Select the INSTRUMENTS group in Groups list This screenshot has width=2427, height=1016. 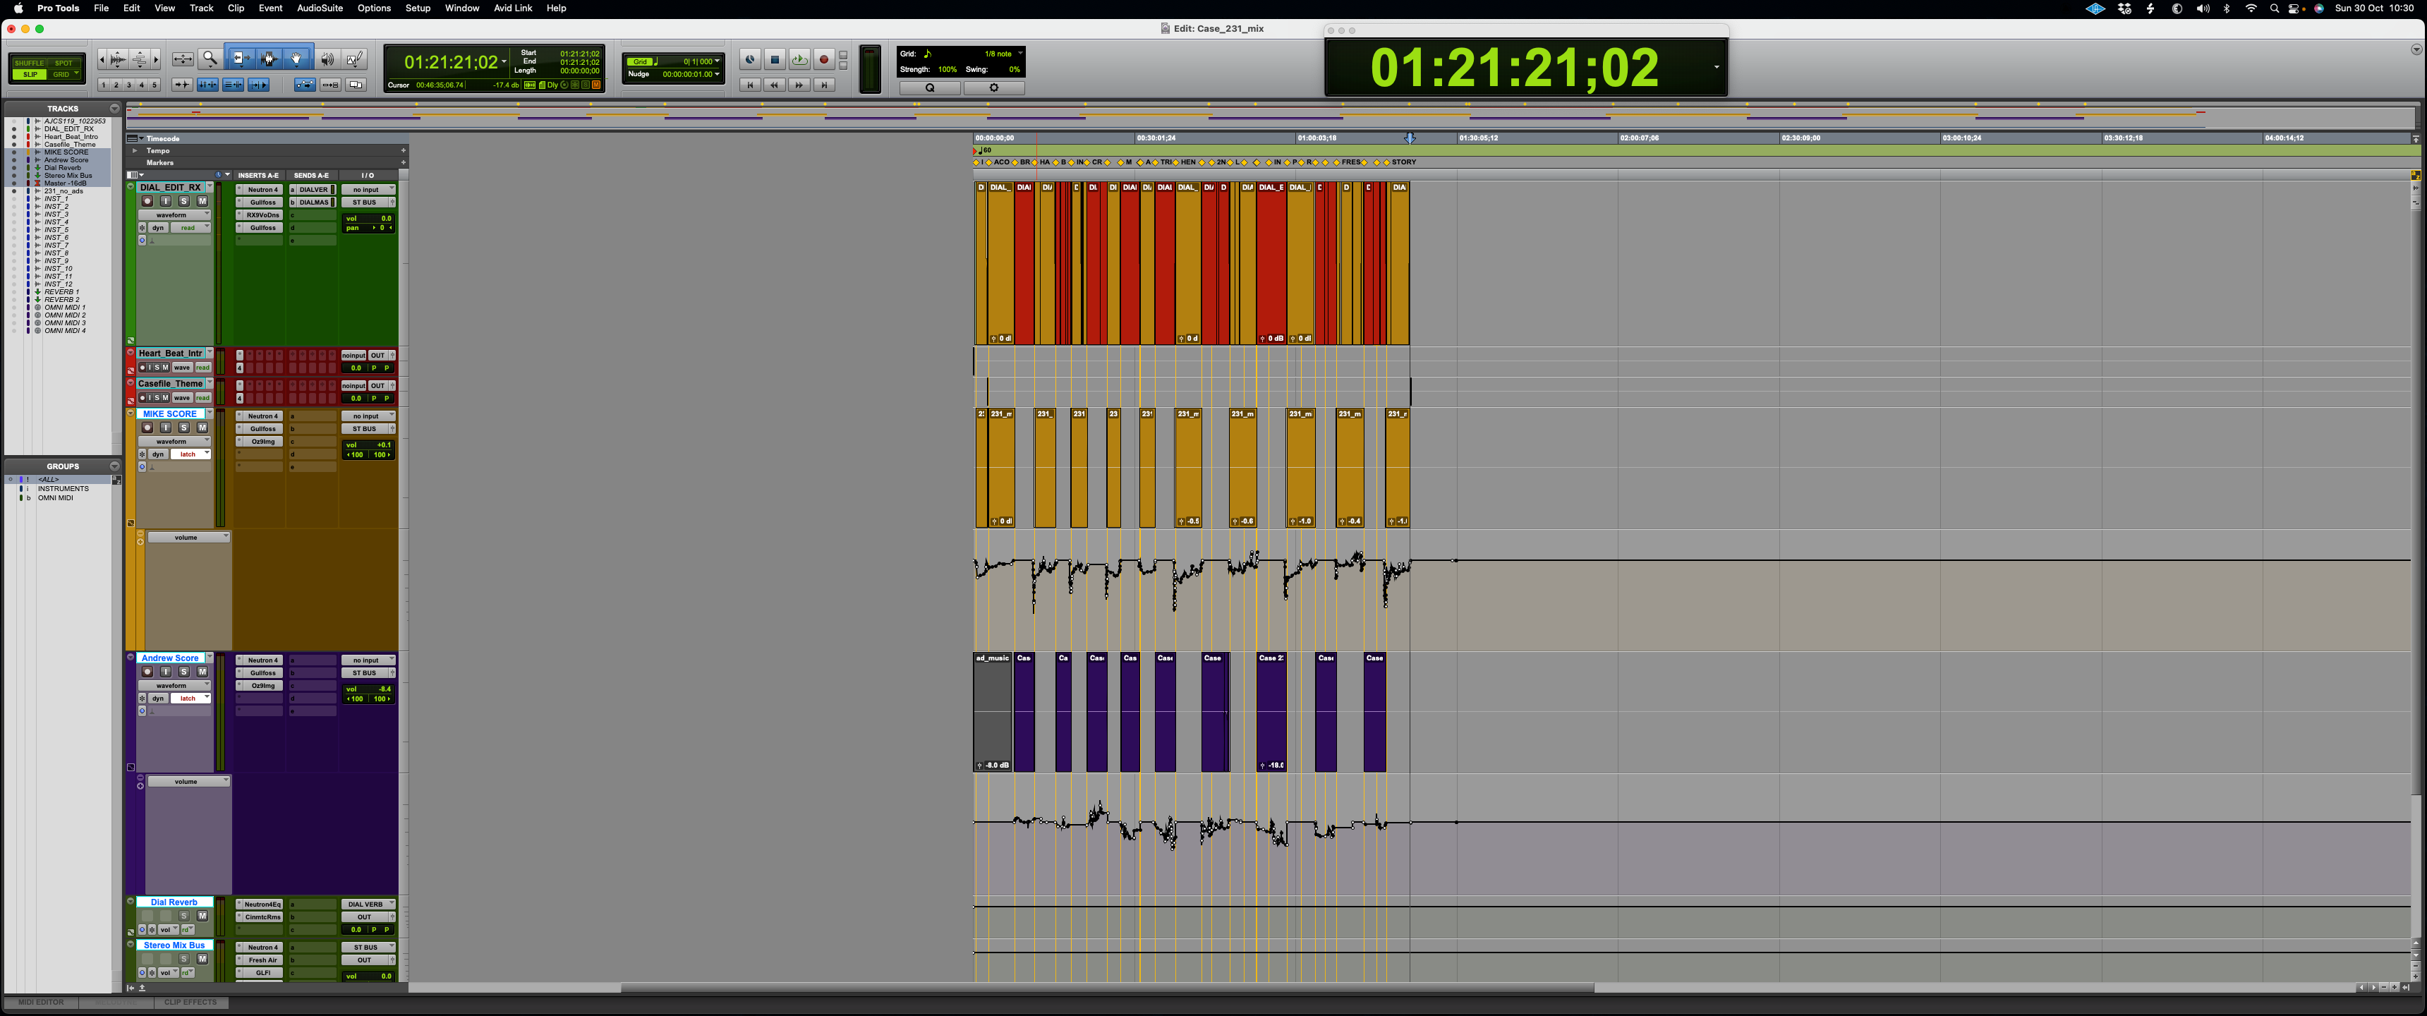pos(63,488)
